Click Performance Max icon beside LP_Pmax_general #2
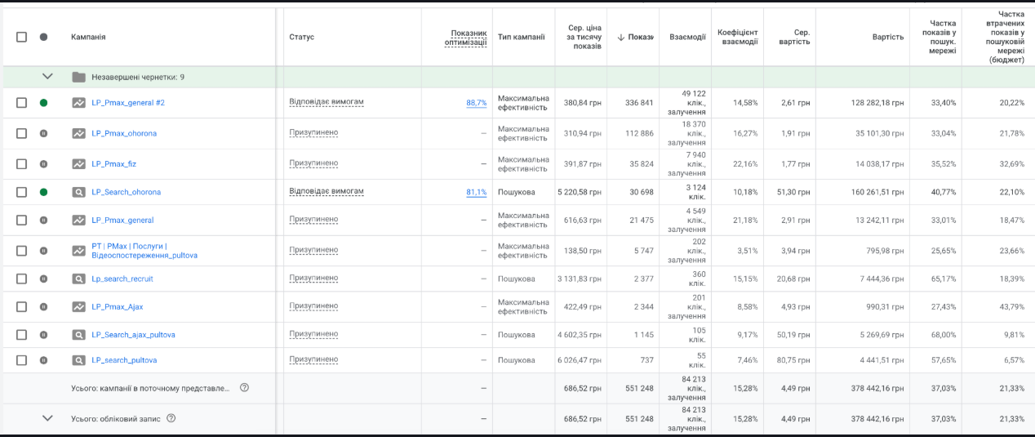 78,103
